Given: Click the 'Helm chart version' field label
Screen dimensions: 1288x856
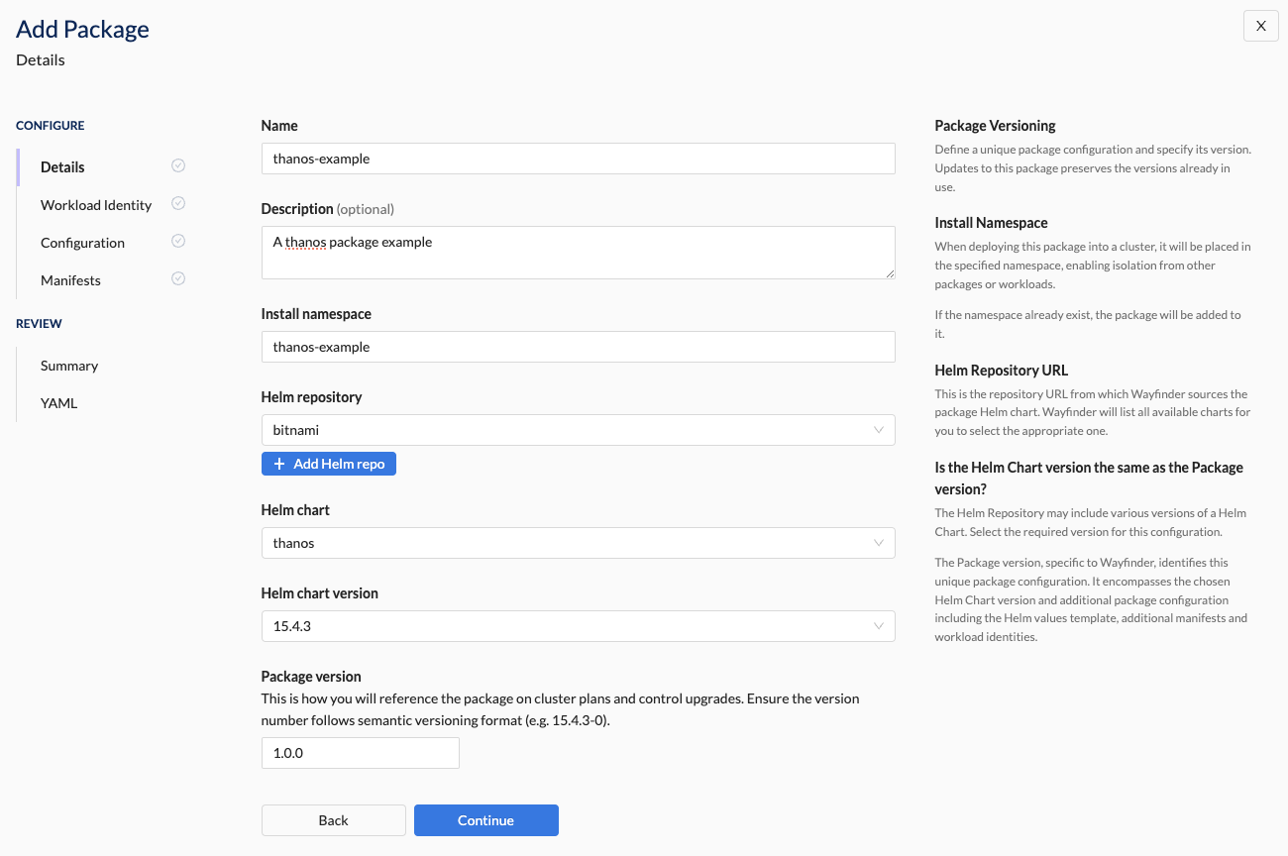Looking at the screenshot, I should (320, 593).
